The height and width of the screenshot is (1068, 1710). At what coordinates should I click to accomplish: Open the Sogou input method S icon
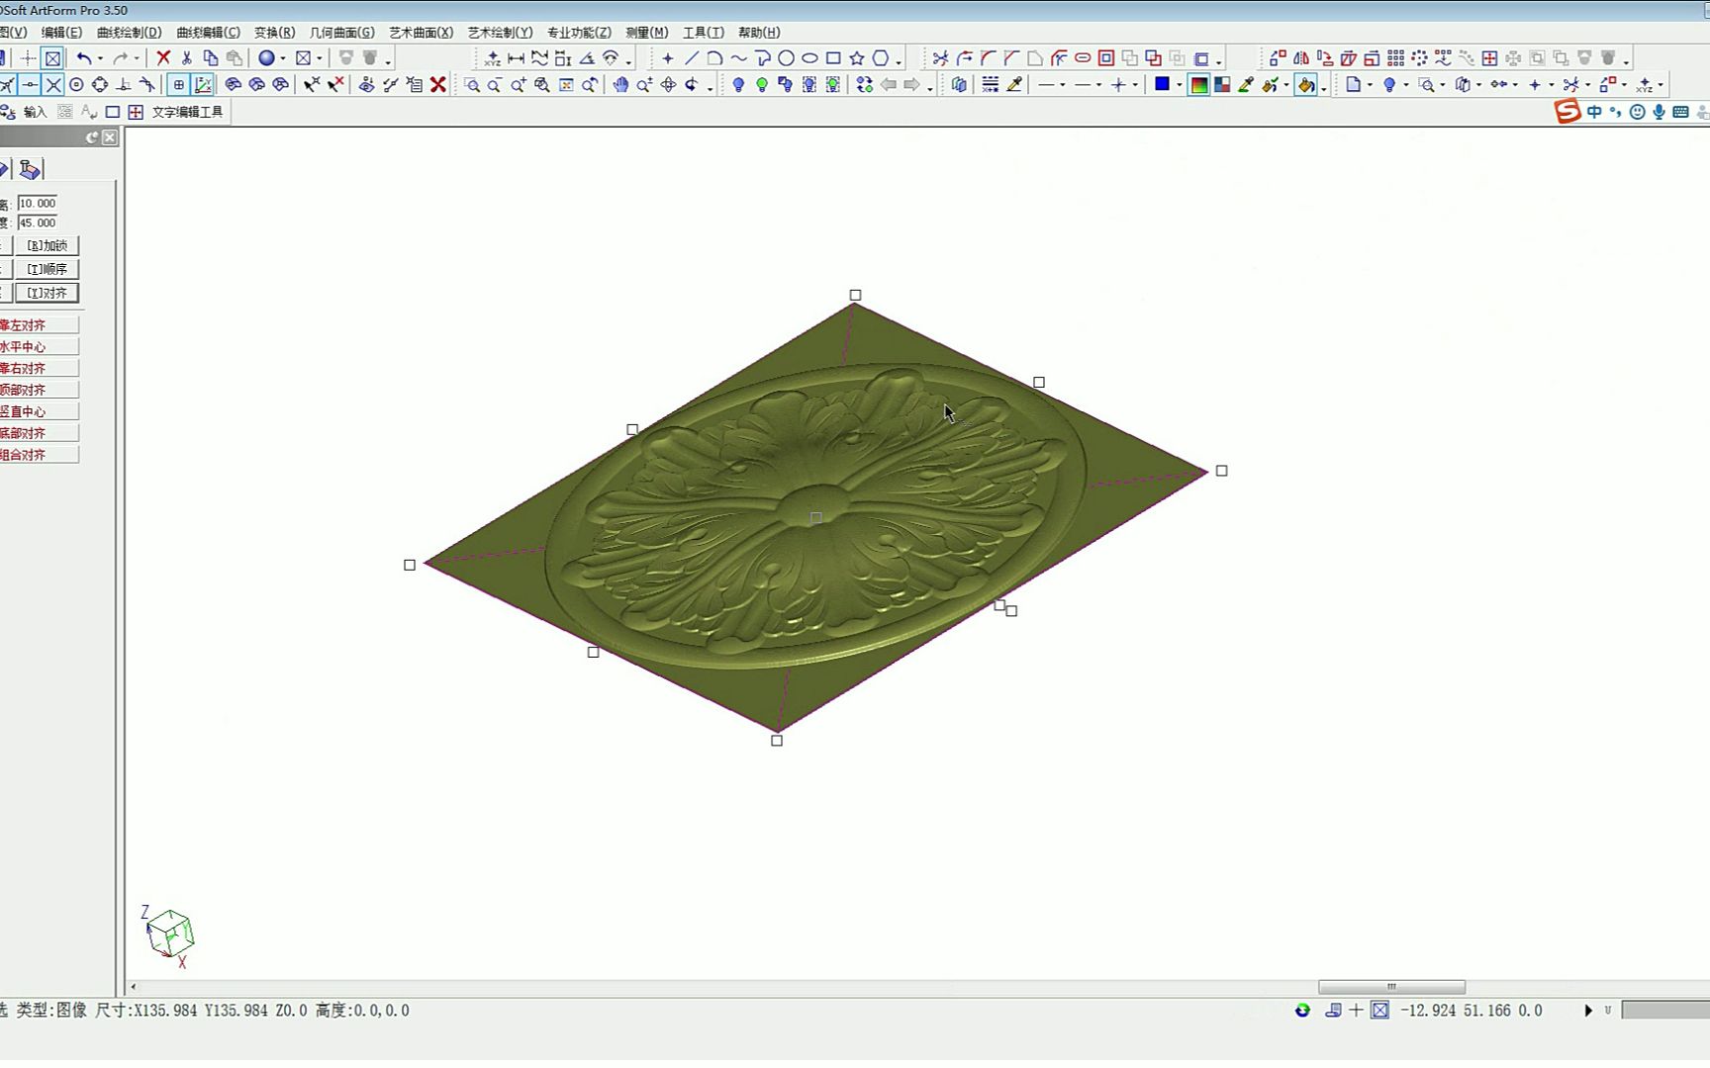1567,112
